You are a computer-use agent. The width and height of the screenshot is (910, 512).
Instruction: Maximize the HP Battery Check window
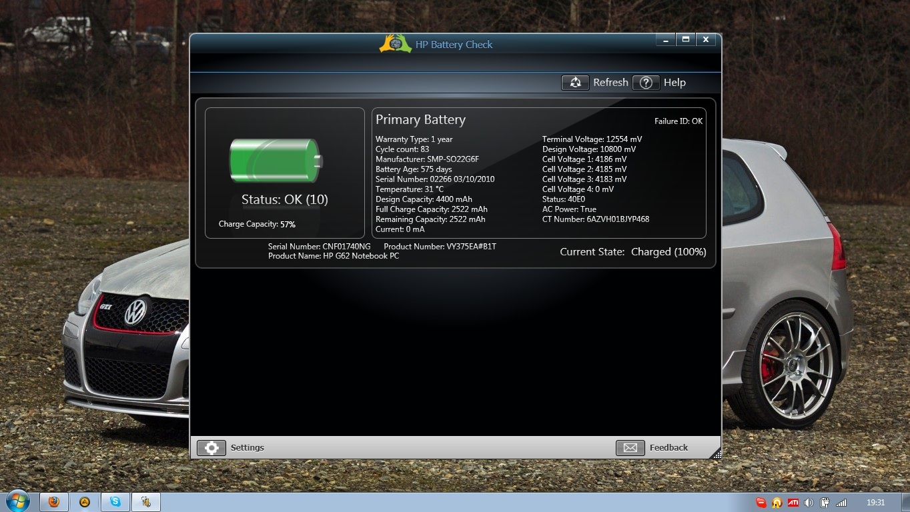tap(685, 39)
